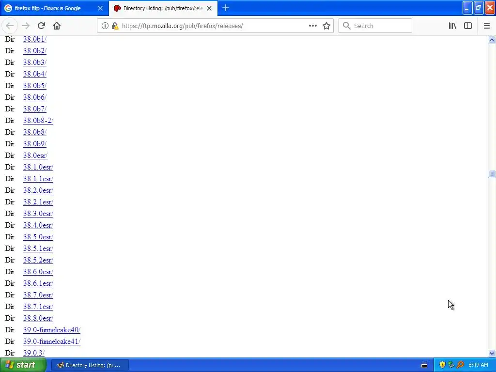
Task: Reload the page with refresh icon
Action: tap(41, 26)
